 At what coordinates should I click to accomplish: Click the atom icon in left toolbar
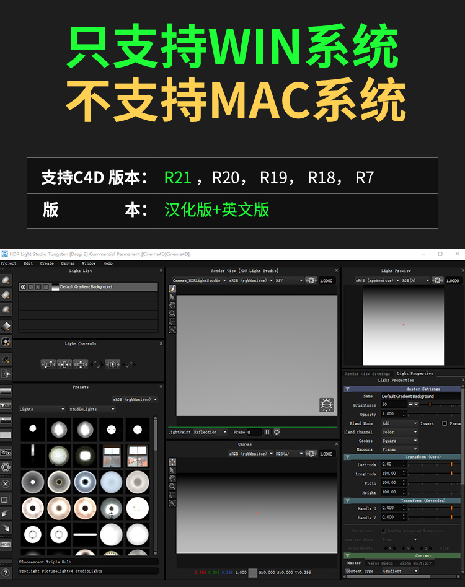(6, 467)
